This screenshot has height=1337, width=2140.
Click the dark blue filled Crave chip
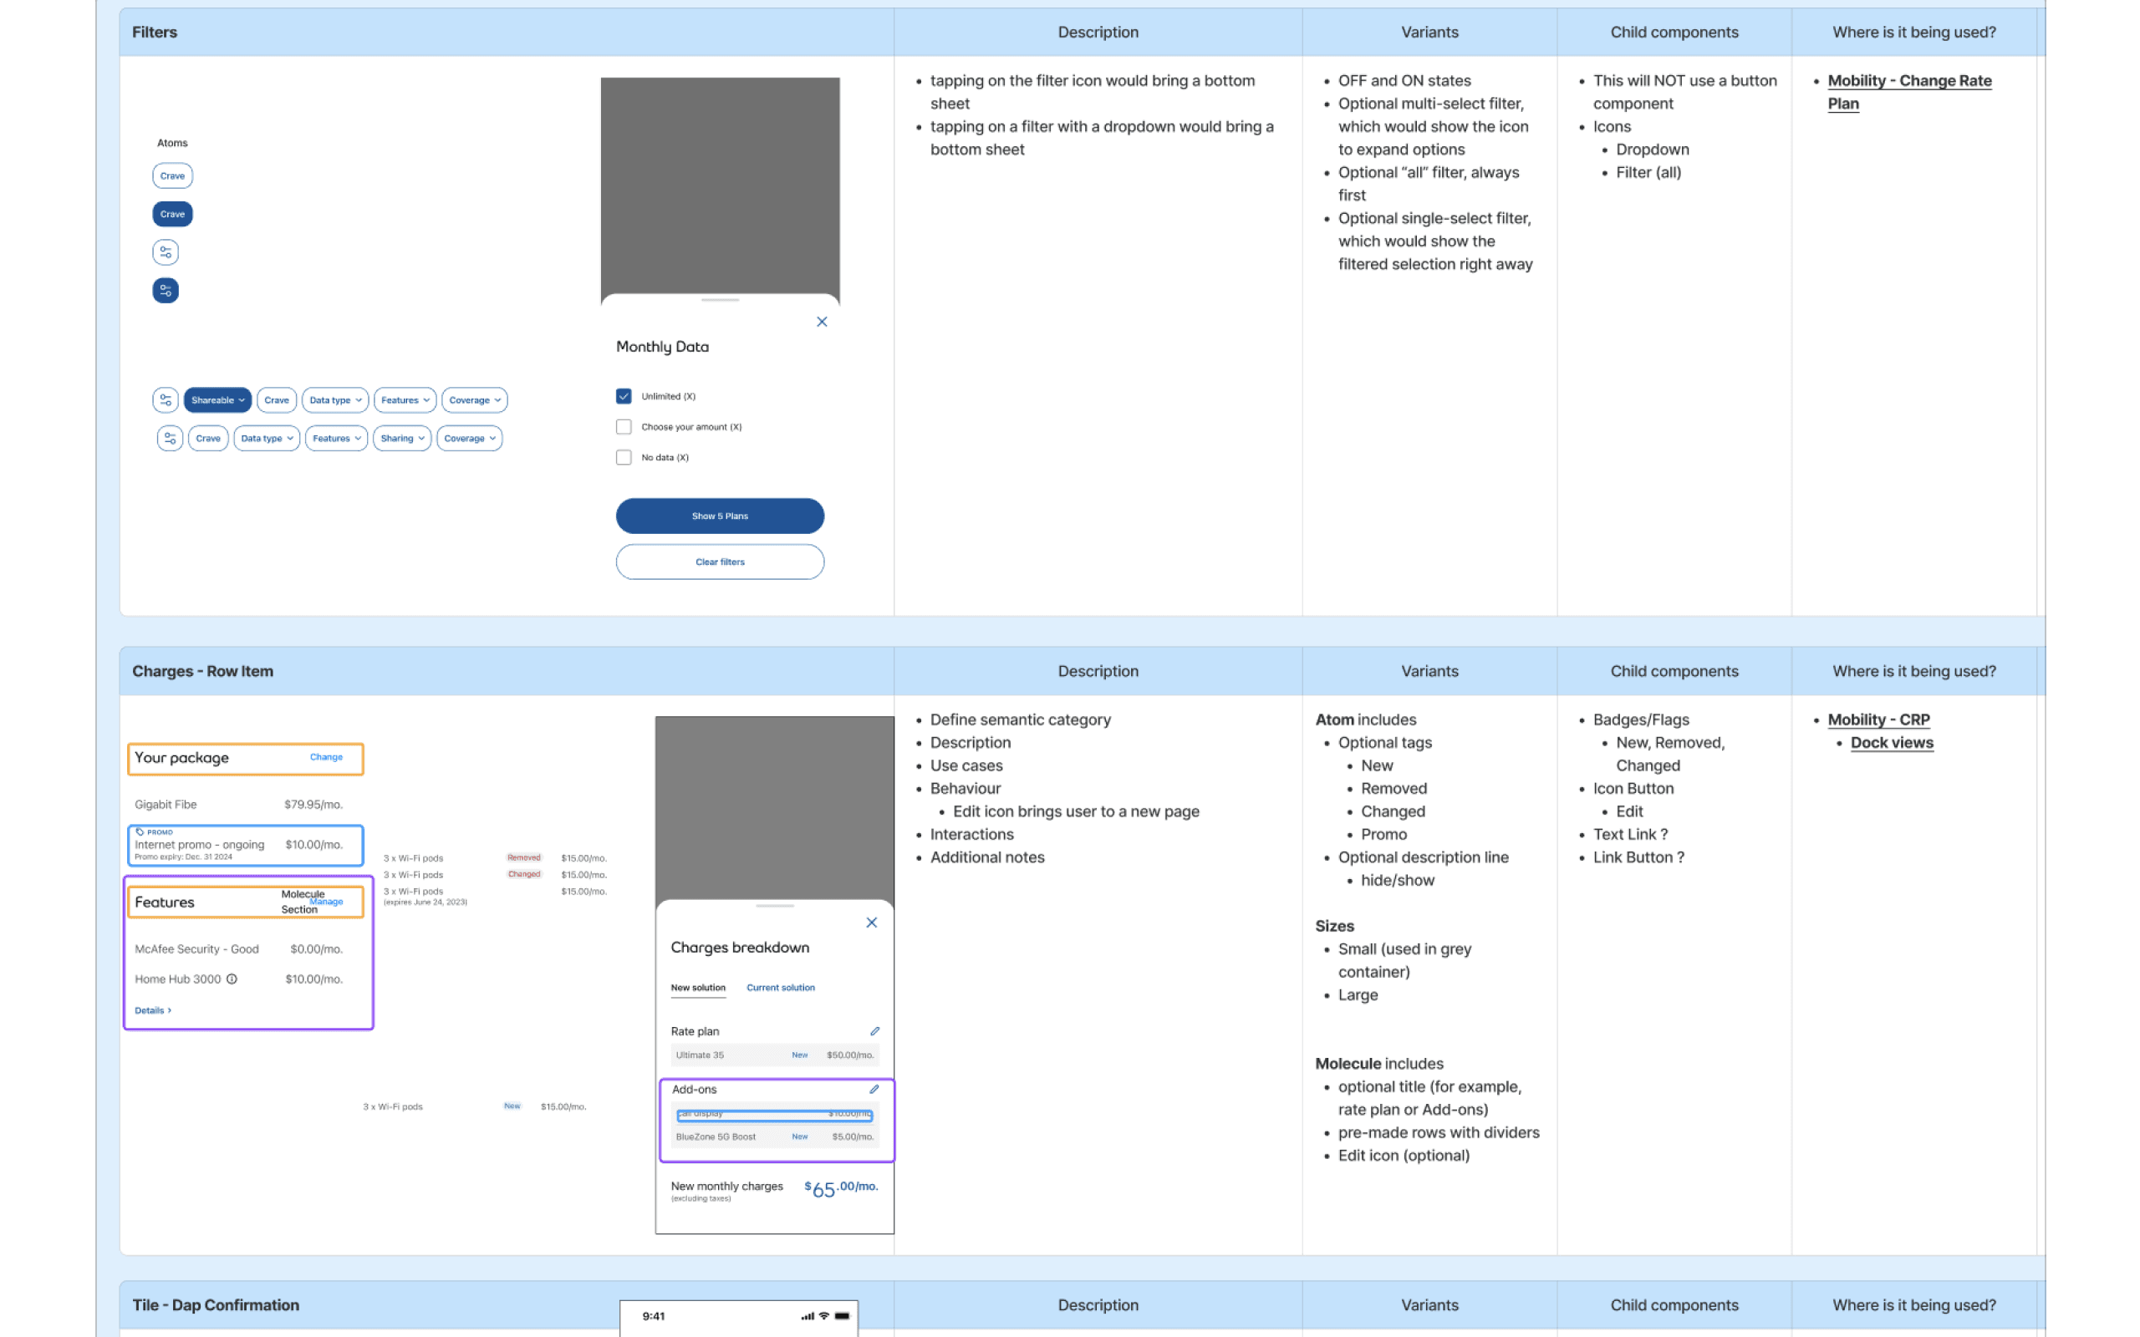tap(172, 214)
